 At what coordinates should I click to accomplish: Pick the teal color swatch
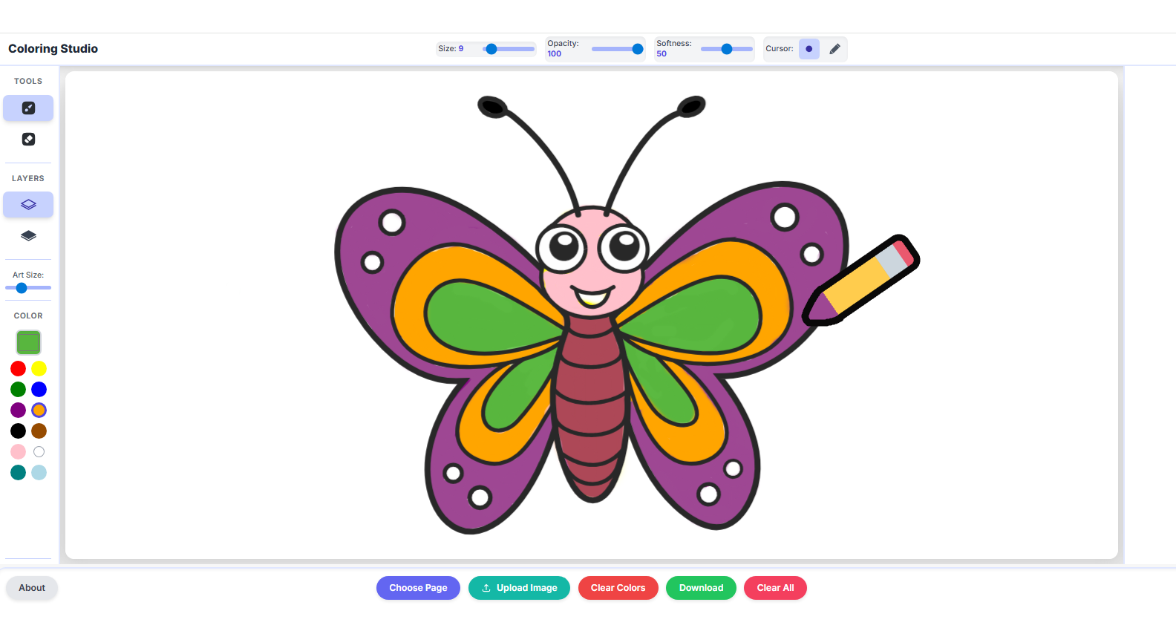[19, 473]
